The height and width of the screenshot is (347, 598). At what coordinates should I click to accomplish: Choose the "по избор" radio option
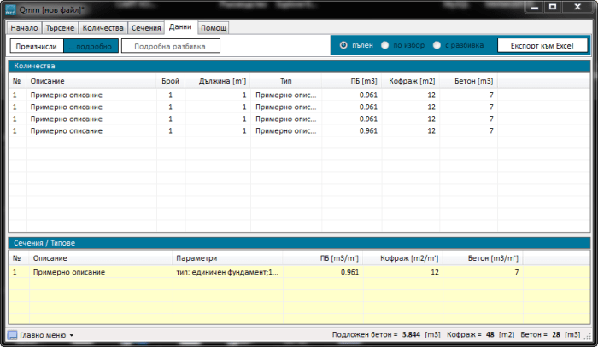point(386,45)
